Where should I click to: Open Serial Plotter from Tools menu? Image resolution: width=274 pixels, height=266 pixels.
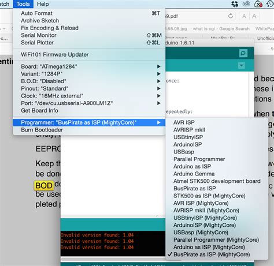click(x=89, y=43)
